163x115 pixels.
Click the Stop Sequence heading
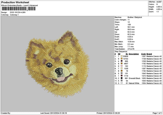click(x=121, y=51)
